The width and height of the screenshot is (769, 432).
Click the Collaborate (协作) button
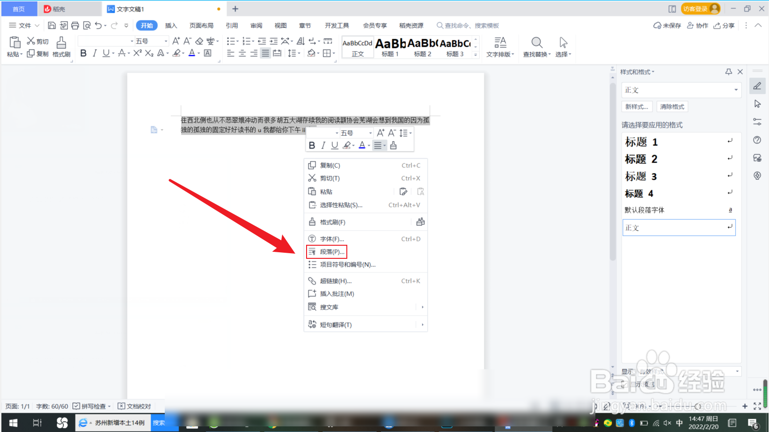[697, 25]
